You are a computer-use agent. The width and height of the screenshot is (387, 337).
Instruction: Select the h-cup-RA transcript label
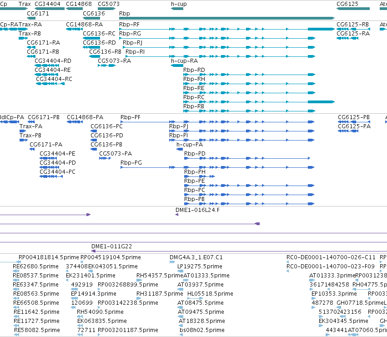pyautogui.click(x=184, y=61)
